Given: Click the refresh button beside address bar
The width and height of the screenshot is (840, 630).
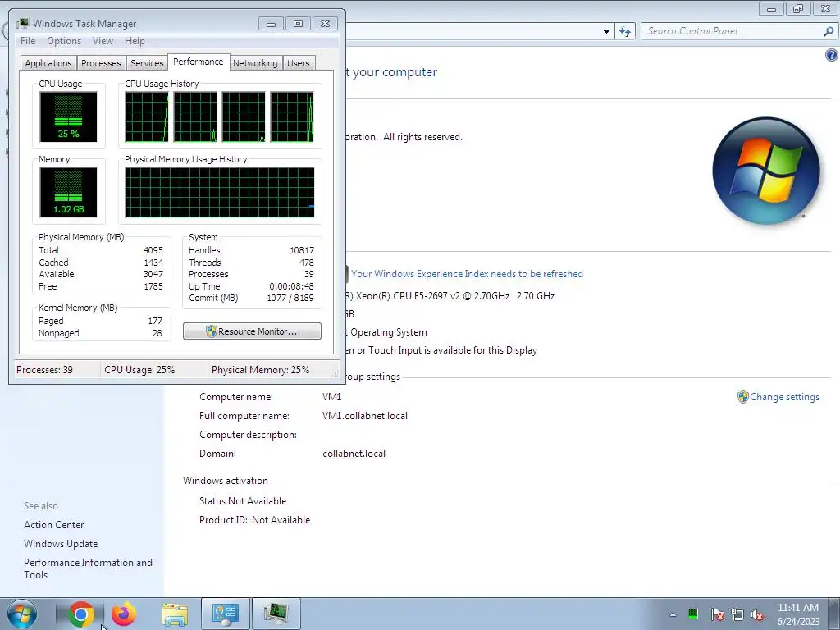Looking at the screenshot, I should 624,31.
